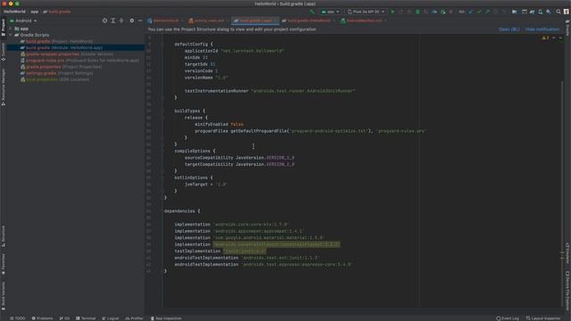Open the Layout Inspector in status bar

point(543,318)
